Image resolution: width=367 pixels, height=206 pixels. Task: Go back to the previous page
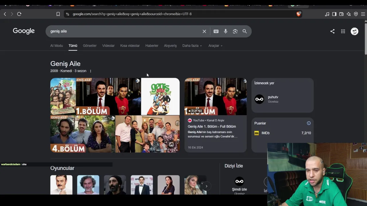click(x=5, y=14)
